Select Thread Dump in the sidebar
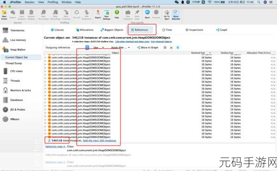The width and height of the screenshot is (277, 171). [x=13, y=63]
